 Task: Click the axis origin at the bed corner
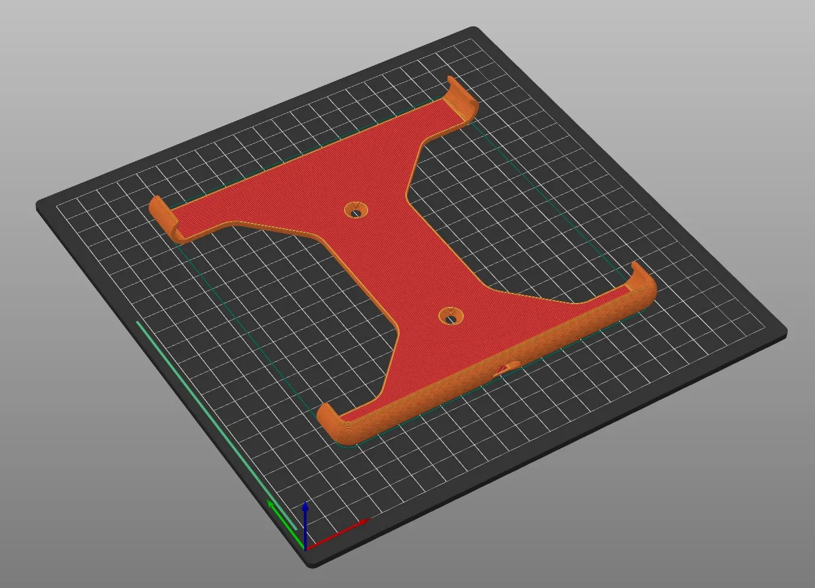click(305, 547)
